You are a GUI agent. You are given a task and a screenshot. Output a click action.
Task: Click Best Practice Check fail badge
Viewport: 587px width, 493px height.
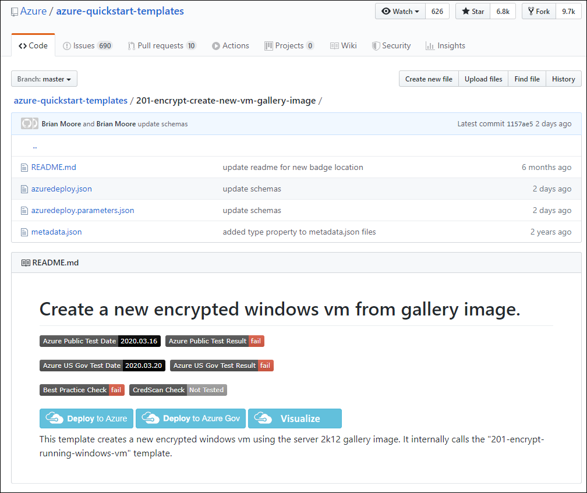pyautogui.click(x=82, y=390)
